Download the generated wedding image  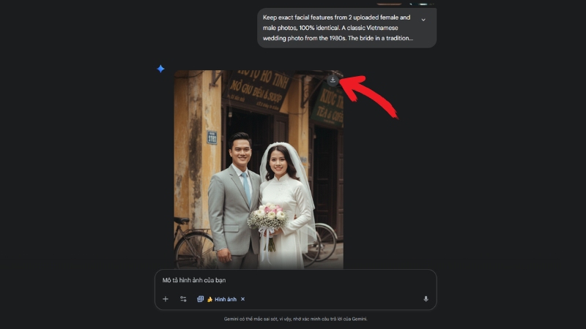[x=333, y=80]
